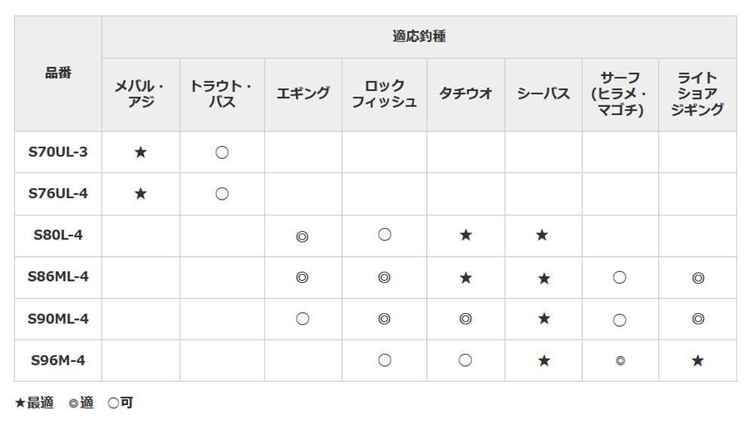The width and height of the screenshot is (753, 423).
Task: Click the ★最適 legend entry
Action: pyautogui.click(x=35, y=403)
